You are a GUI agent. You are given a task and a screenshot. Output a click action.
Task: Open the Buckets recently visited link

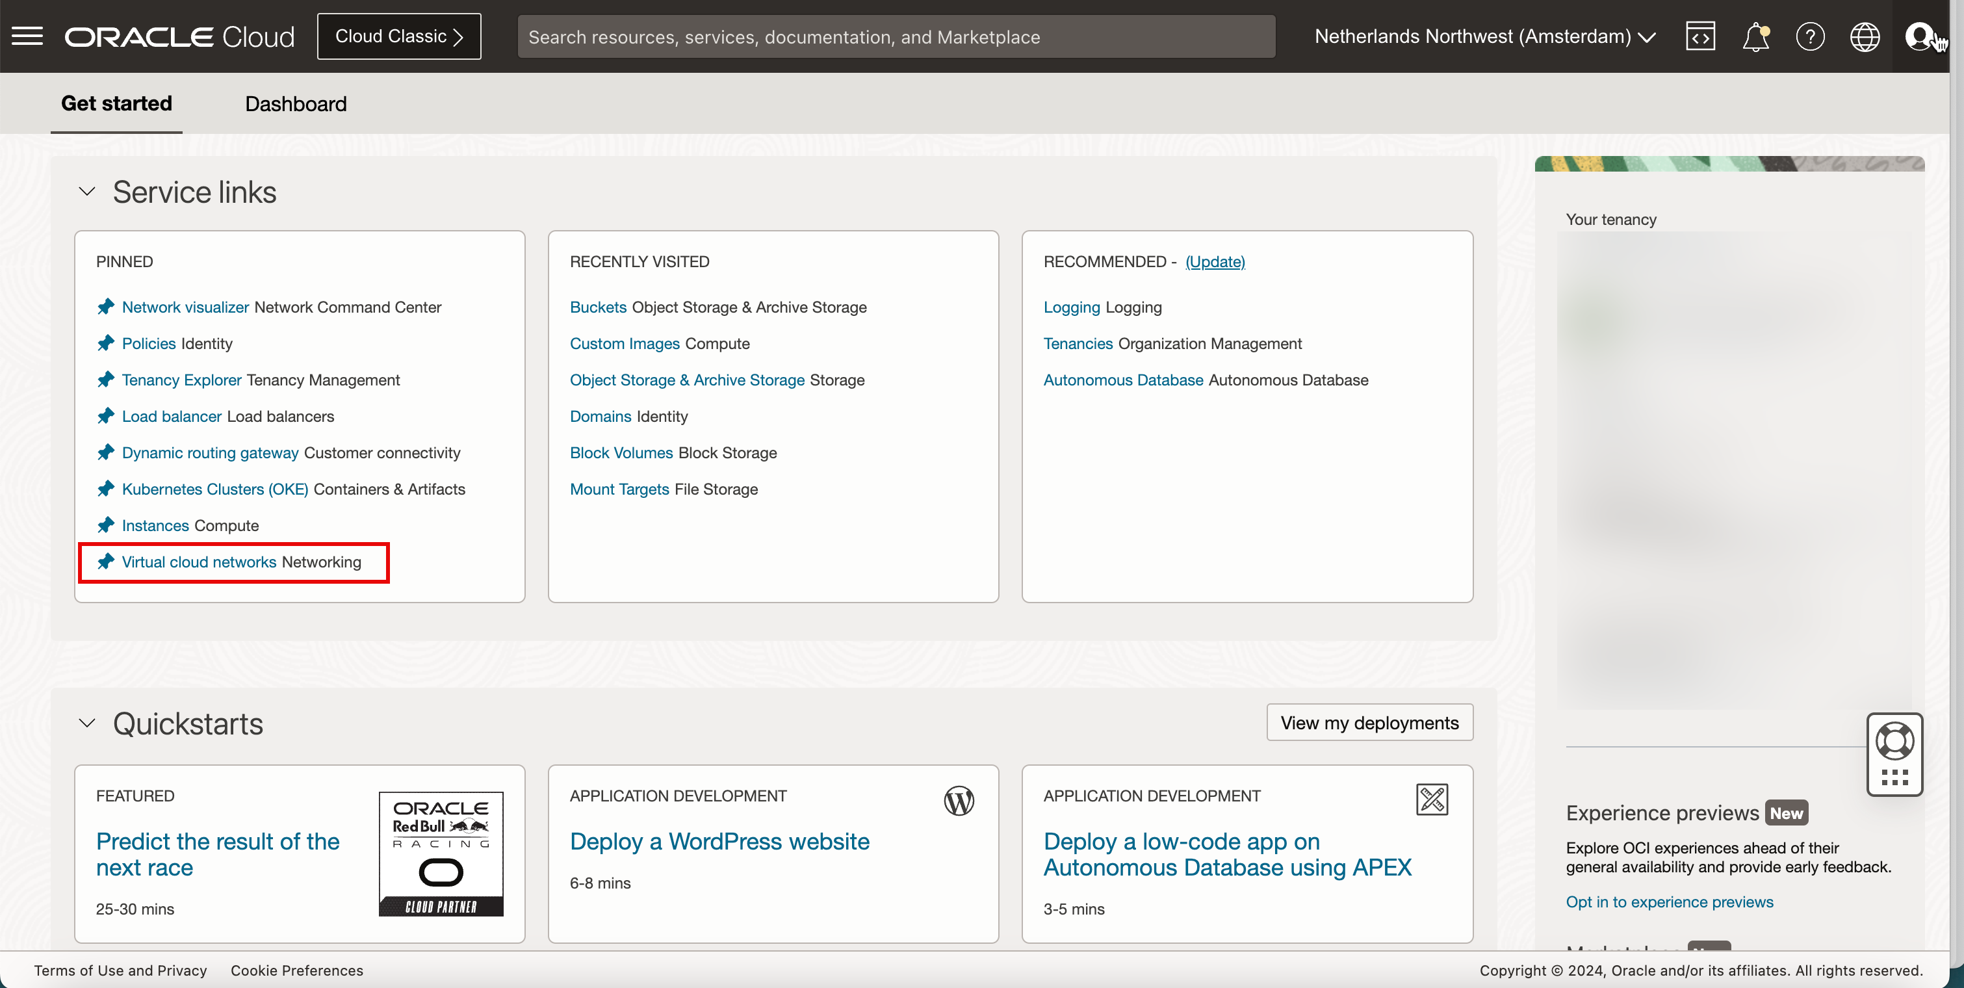[x=598, y=307]
